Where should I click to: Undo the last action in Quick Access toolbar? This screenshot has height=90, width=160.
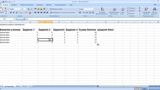click(6, 2)
